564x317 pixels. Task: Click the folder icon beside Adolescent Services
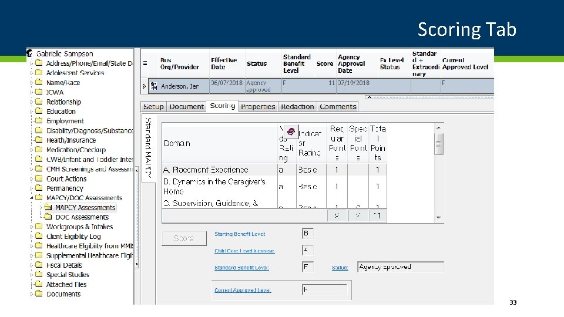[x=39, y=73]
